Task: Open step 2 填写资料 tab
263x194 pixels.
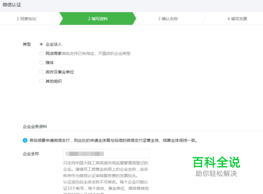Action: coord(98,18)
